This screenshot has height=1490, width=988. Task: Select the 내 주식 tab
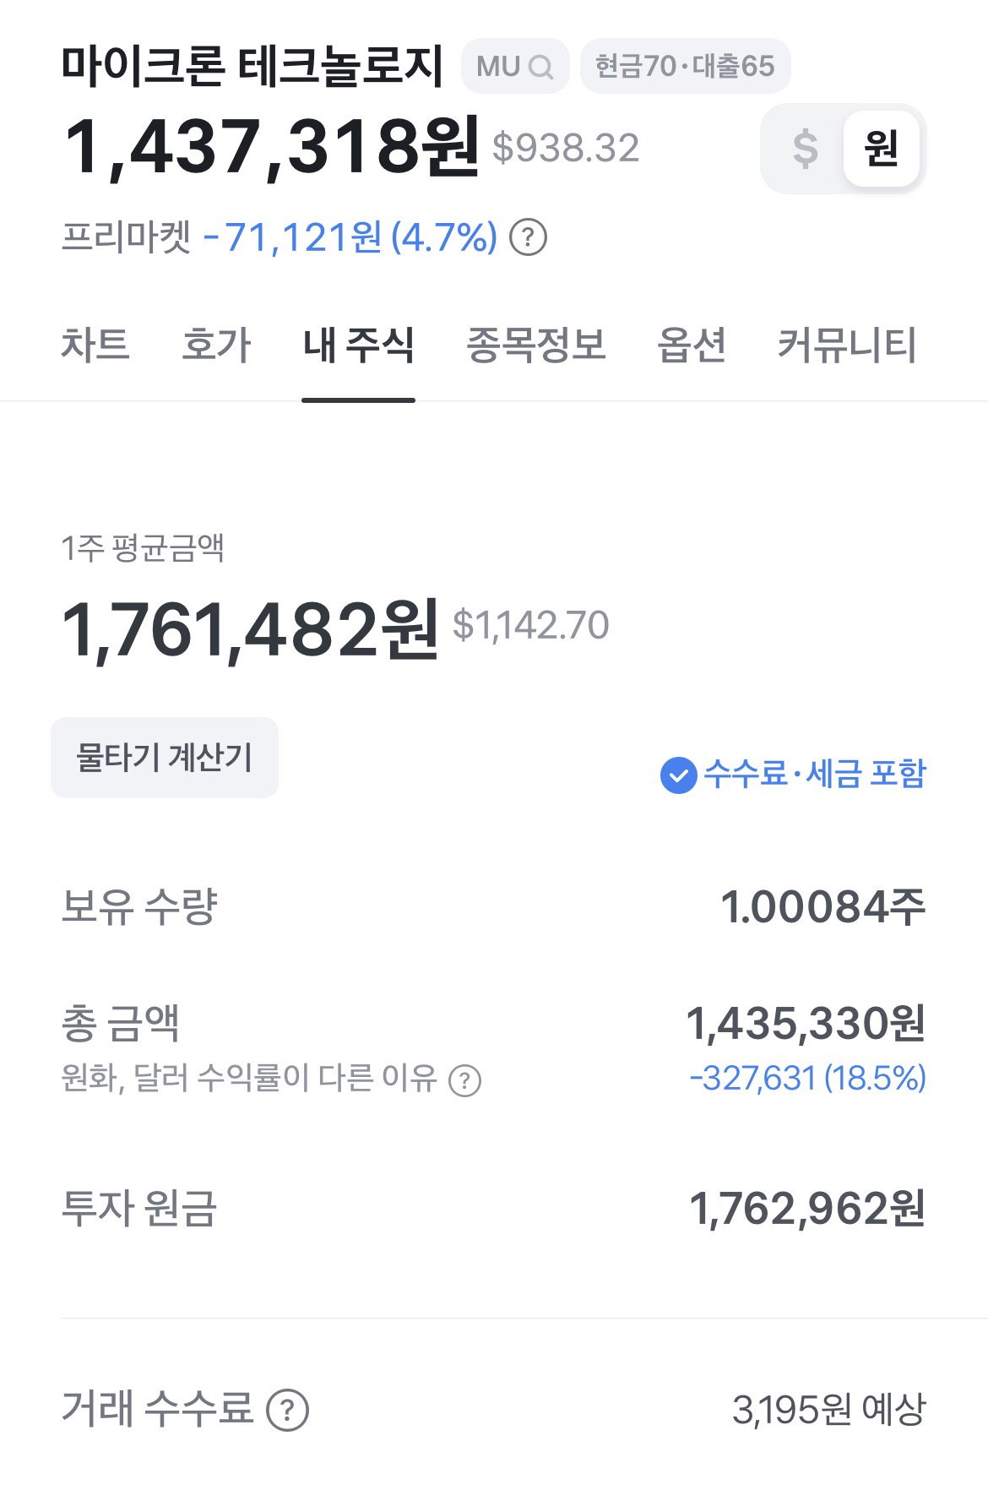(x=358, y=345)
